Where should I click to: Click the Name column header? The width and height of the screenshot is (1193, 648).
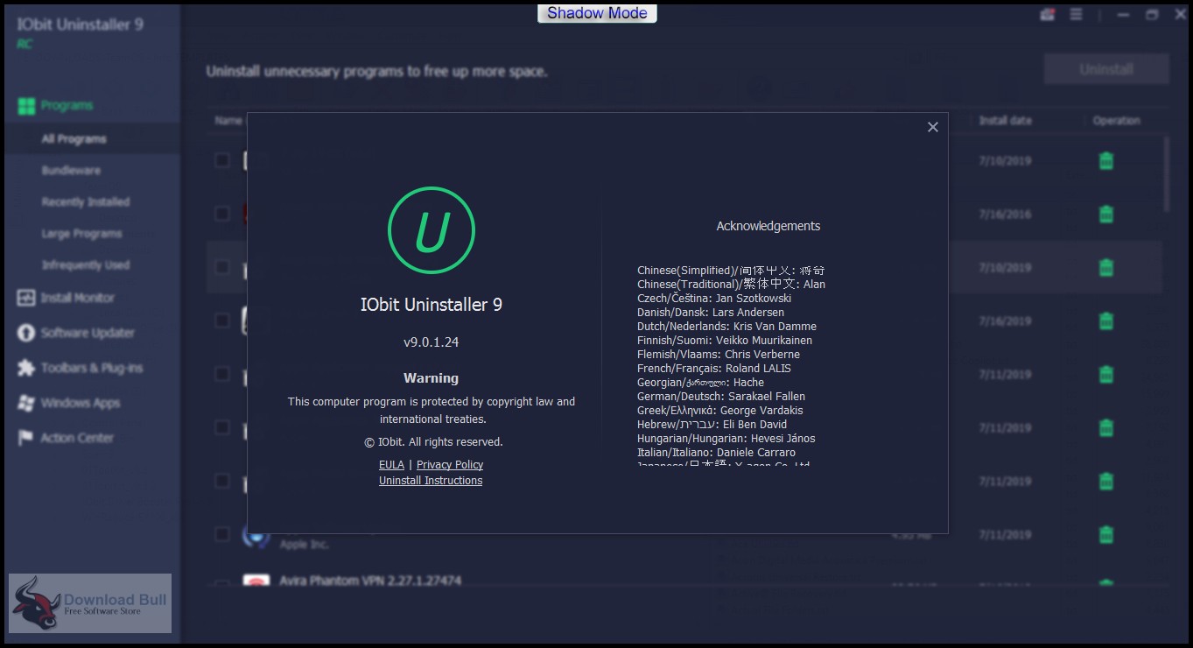point(228,121)
